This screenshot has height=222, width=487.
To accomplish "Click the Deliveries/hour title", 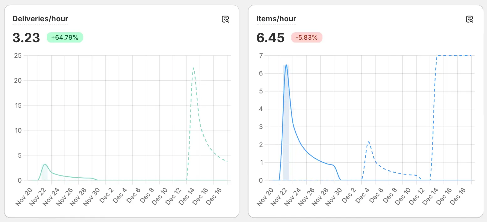I will pos(40,19).
